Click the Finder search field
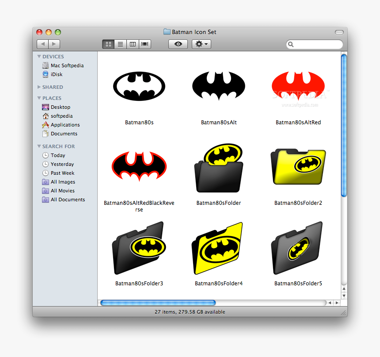The width and height of the screenshot is (380, 357). 315,44
